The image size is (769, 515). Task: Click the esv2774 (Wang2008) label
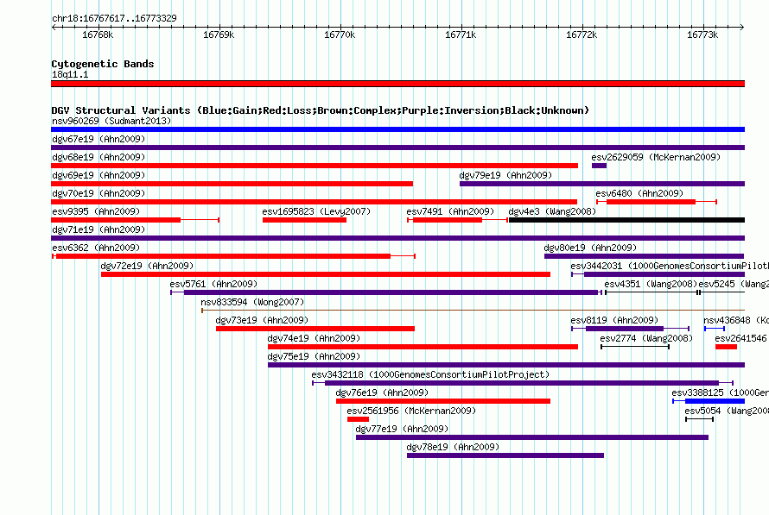click(x=646, y=338)
